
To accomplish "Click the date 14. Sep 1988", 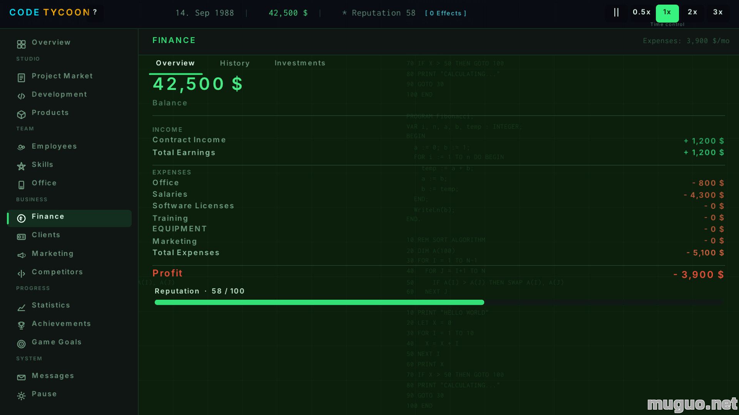I will pyautogui.click(x=205, y=13).
